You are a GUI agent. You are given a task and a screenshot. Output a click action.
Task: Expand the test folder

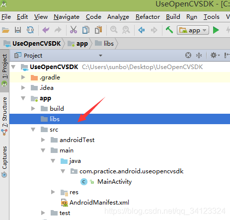point(43,213)
